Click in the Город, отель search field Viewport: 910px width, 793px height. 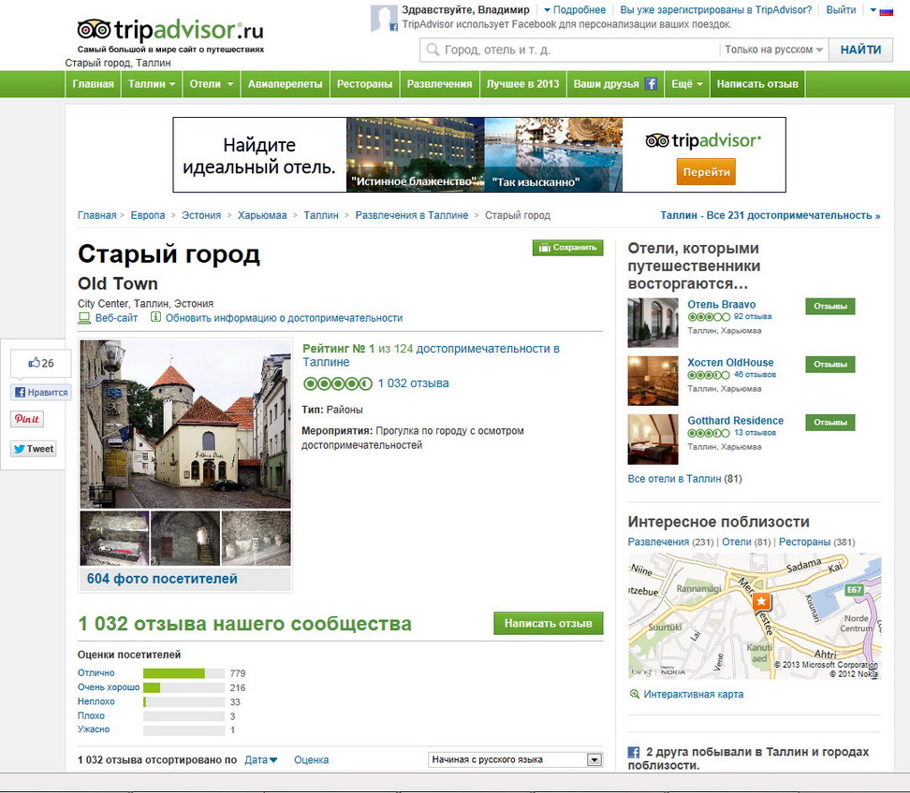[x=571, y=50]
